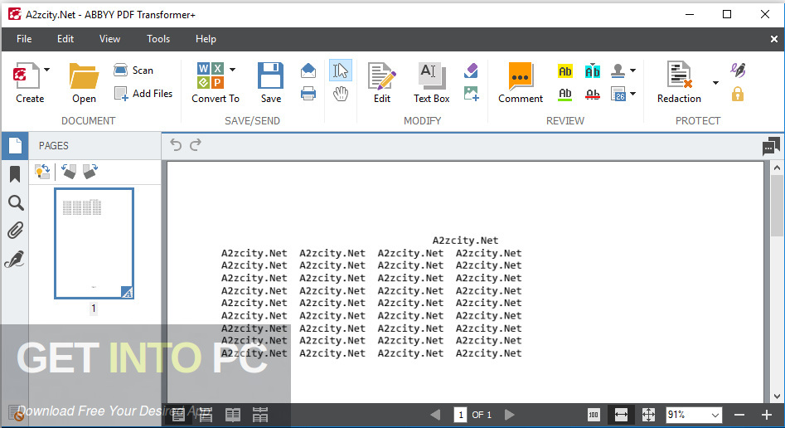The height and width of the screenshot is (428, 785).
Task: Show the Pages panel sidebar tab
Action: 15,146
